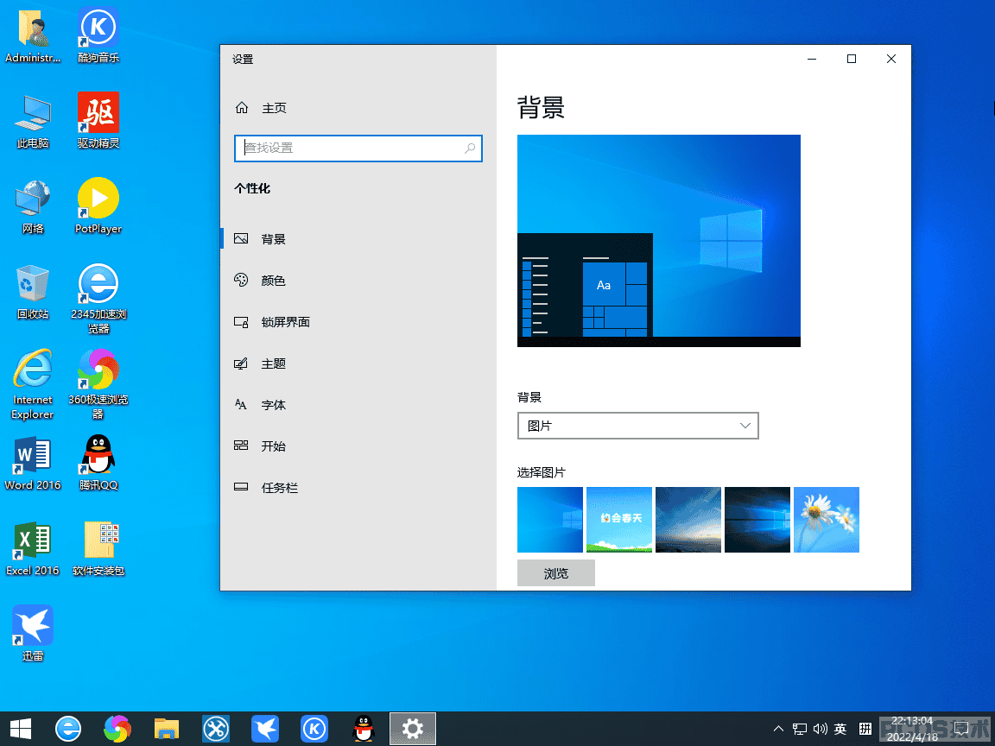The image size is (995, 746).
Task: Open the 任务栏 settings page
Action: click(358, 488)
